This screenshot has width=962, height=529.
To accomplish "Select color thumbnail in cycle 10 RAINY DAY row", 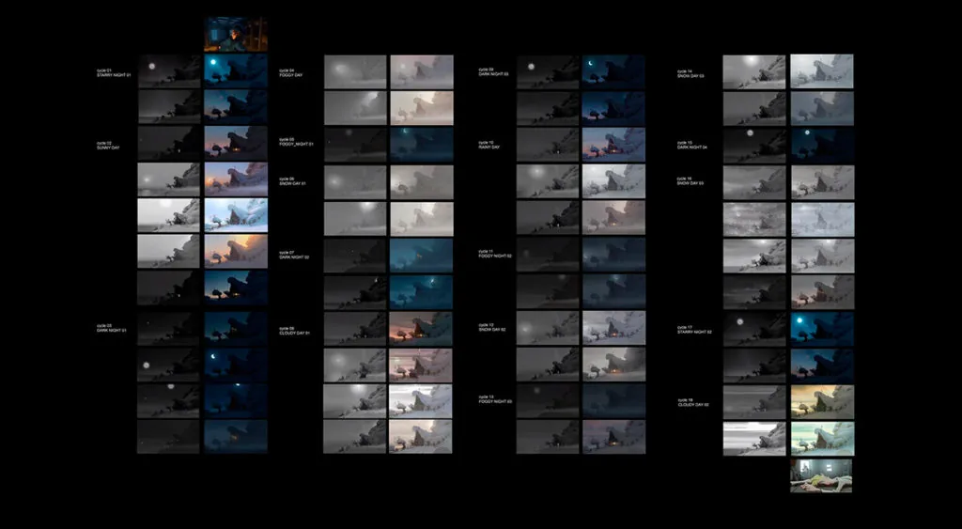I will coord(613,145).
